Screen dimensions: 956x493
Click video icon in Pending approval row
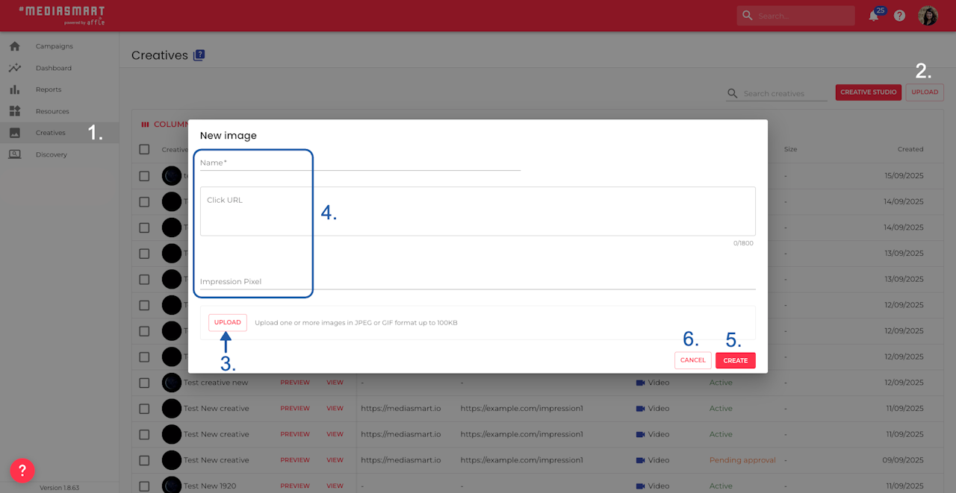coord(640,460)
